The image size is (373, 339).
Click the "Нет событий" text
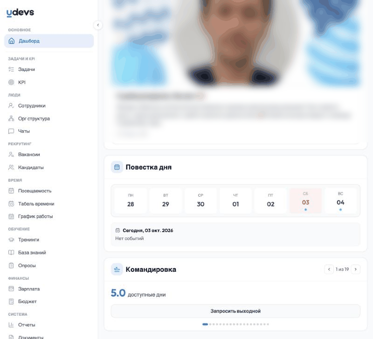click(130, 239)
